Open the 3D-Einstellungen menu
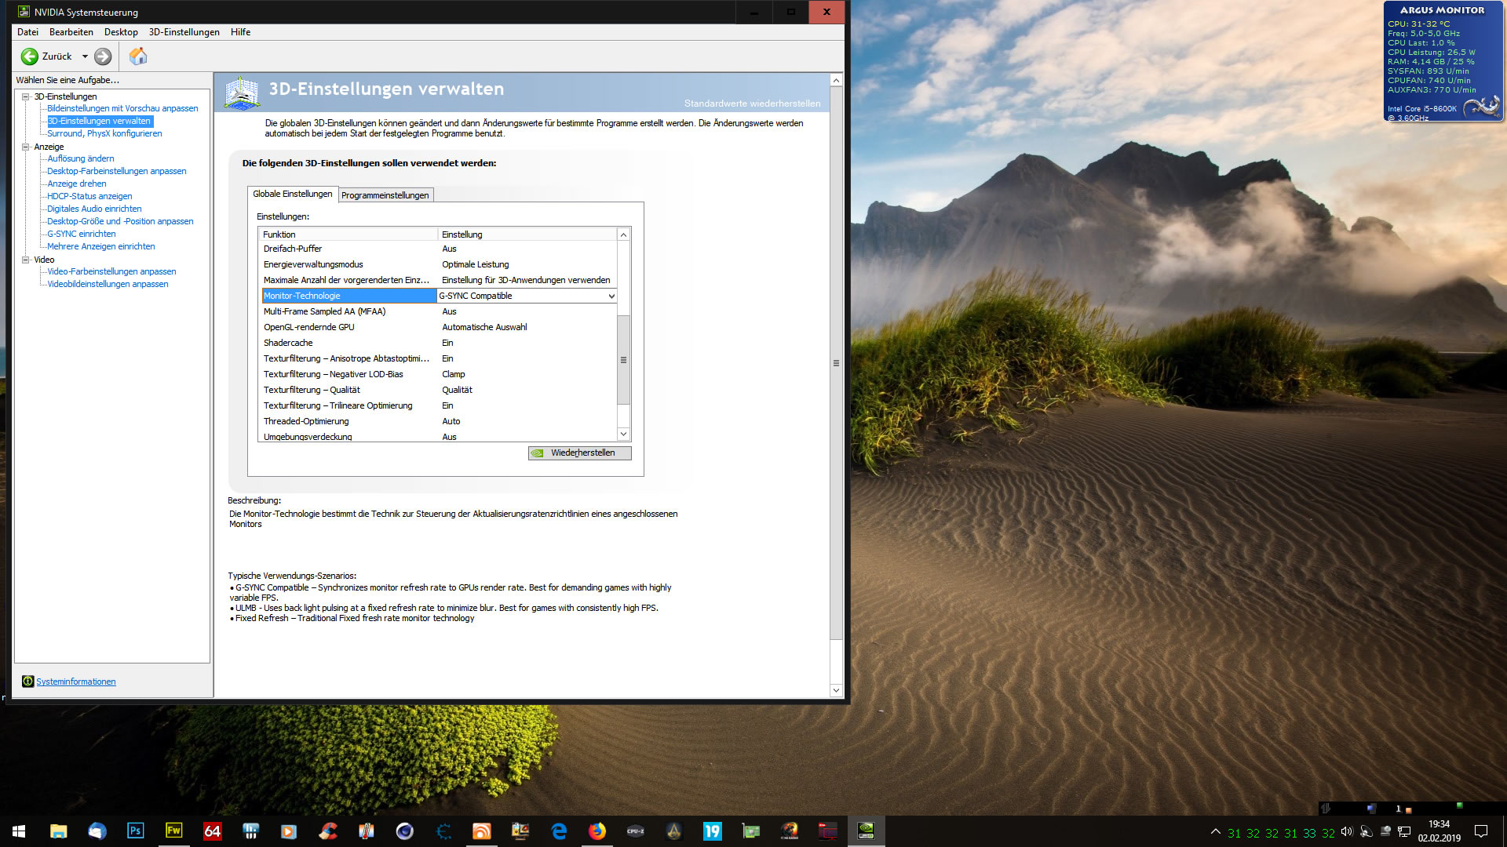Screen dimensions: 1507x847 click(184, 32)
